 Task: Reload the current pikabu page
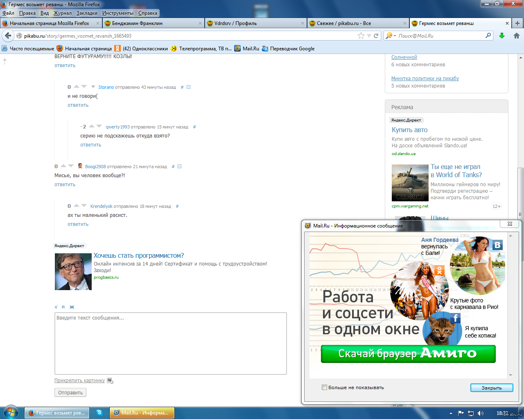pyautogui.click(x=376, y=36)
